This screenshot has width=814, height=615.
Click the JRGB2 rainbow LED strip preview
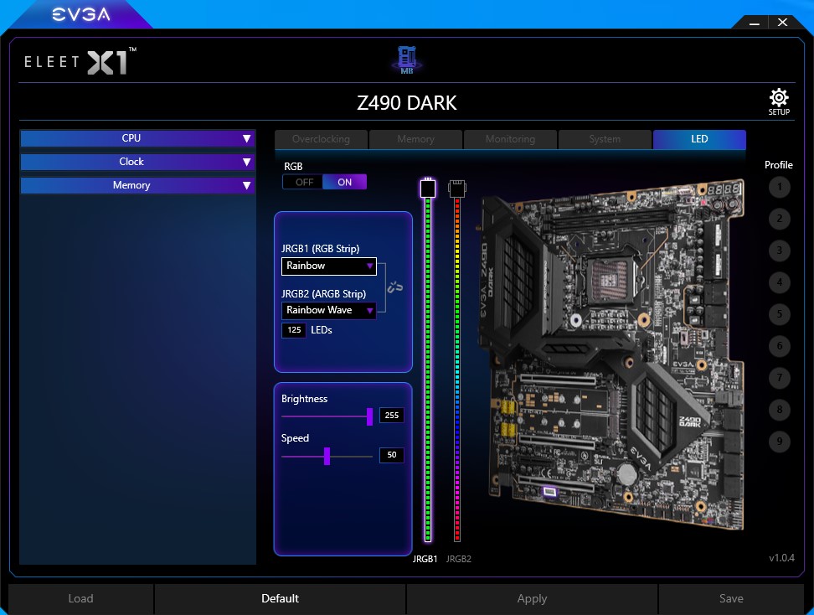point(457,370)
